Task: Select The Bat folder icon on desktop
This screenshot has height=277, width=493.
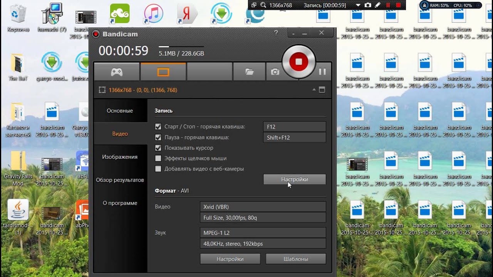Action: pos(18,67)
